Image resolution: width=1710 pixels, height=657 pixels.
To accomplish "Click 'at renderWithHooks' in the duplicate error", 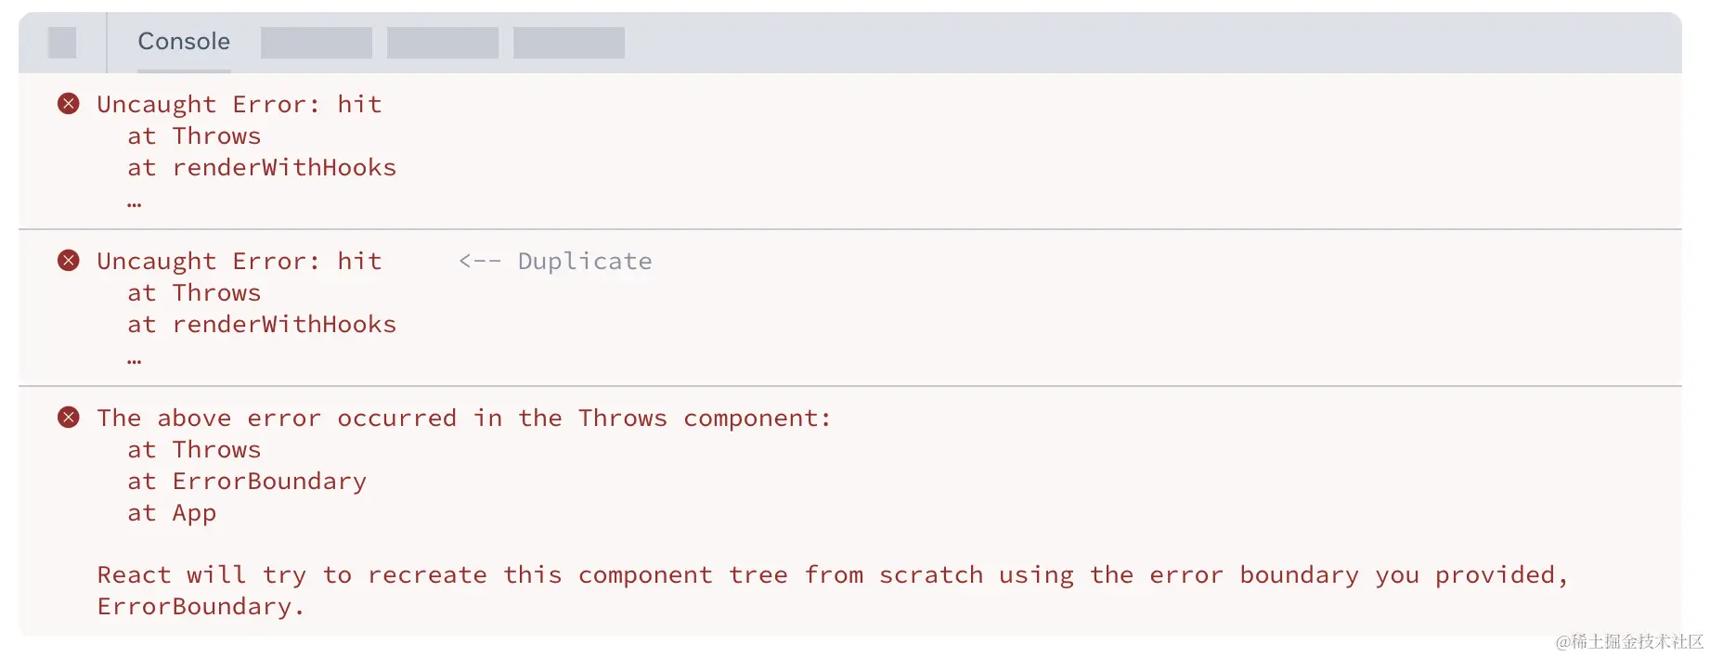I will pos(262,325).
